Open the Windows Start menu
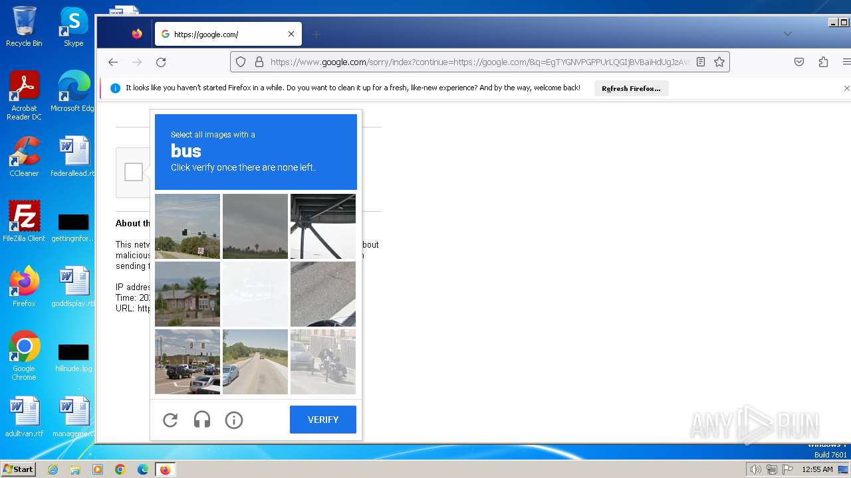 [x=18, y=469]
